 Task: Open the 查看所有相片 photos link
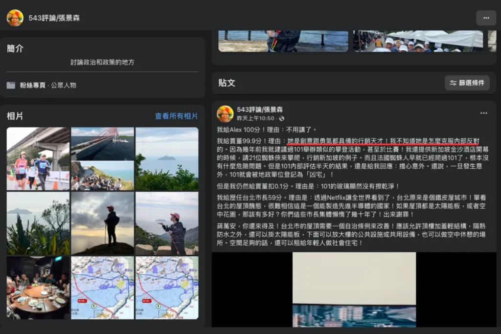(x=177, y=116)
